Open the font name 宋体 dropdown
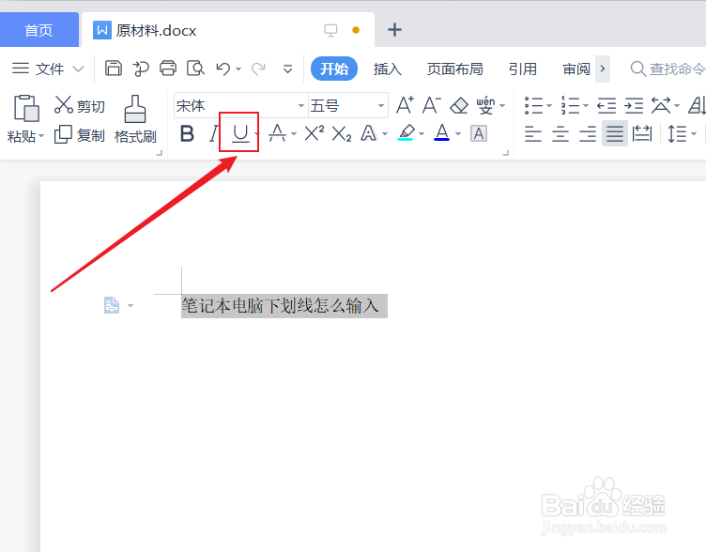Screen dimensions: 706x552 (x=301, y=106)
